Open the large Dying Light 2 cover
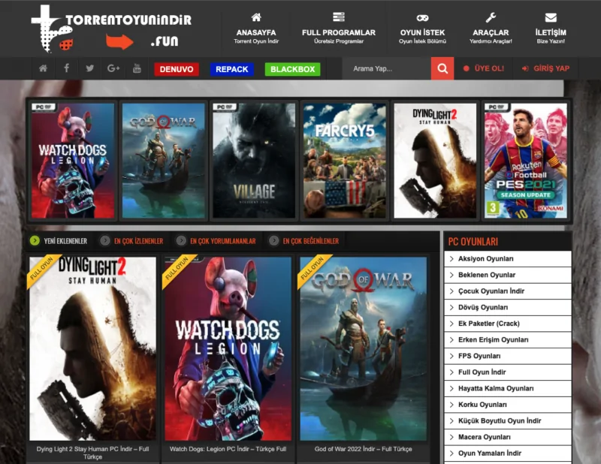The height and width of the screenshot is (464, 601). coord(92,348)
